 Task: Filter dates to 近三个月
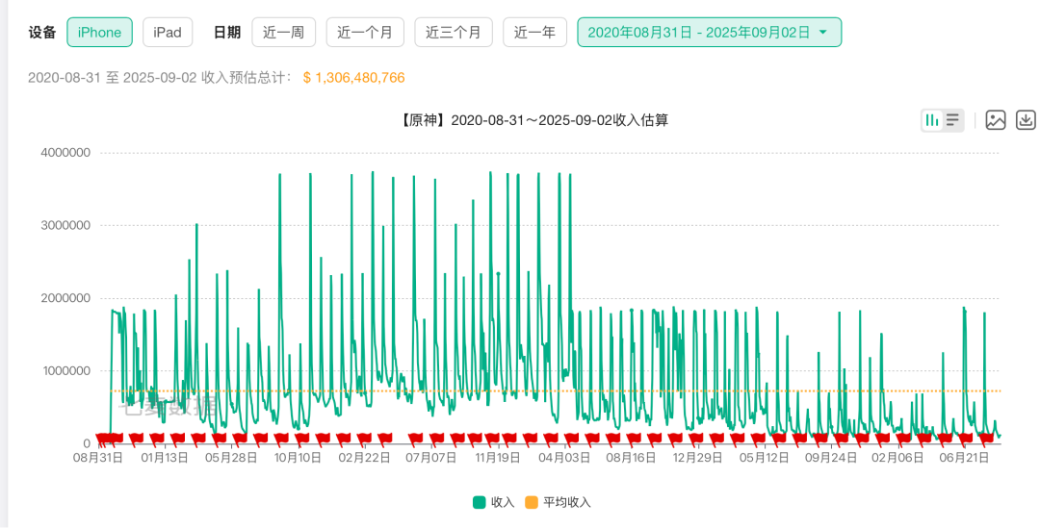[453, 33]
